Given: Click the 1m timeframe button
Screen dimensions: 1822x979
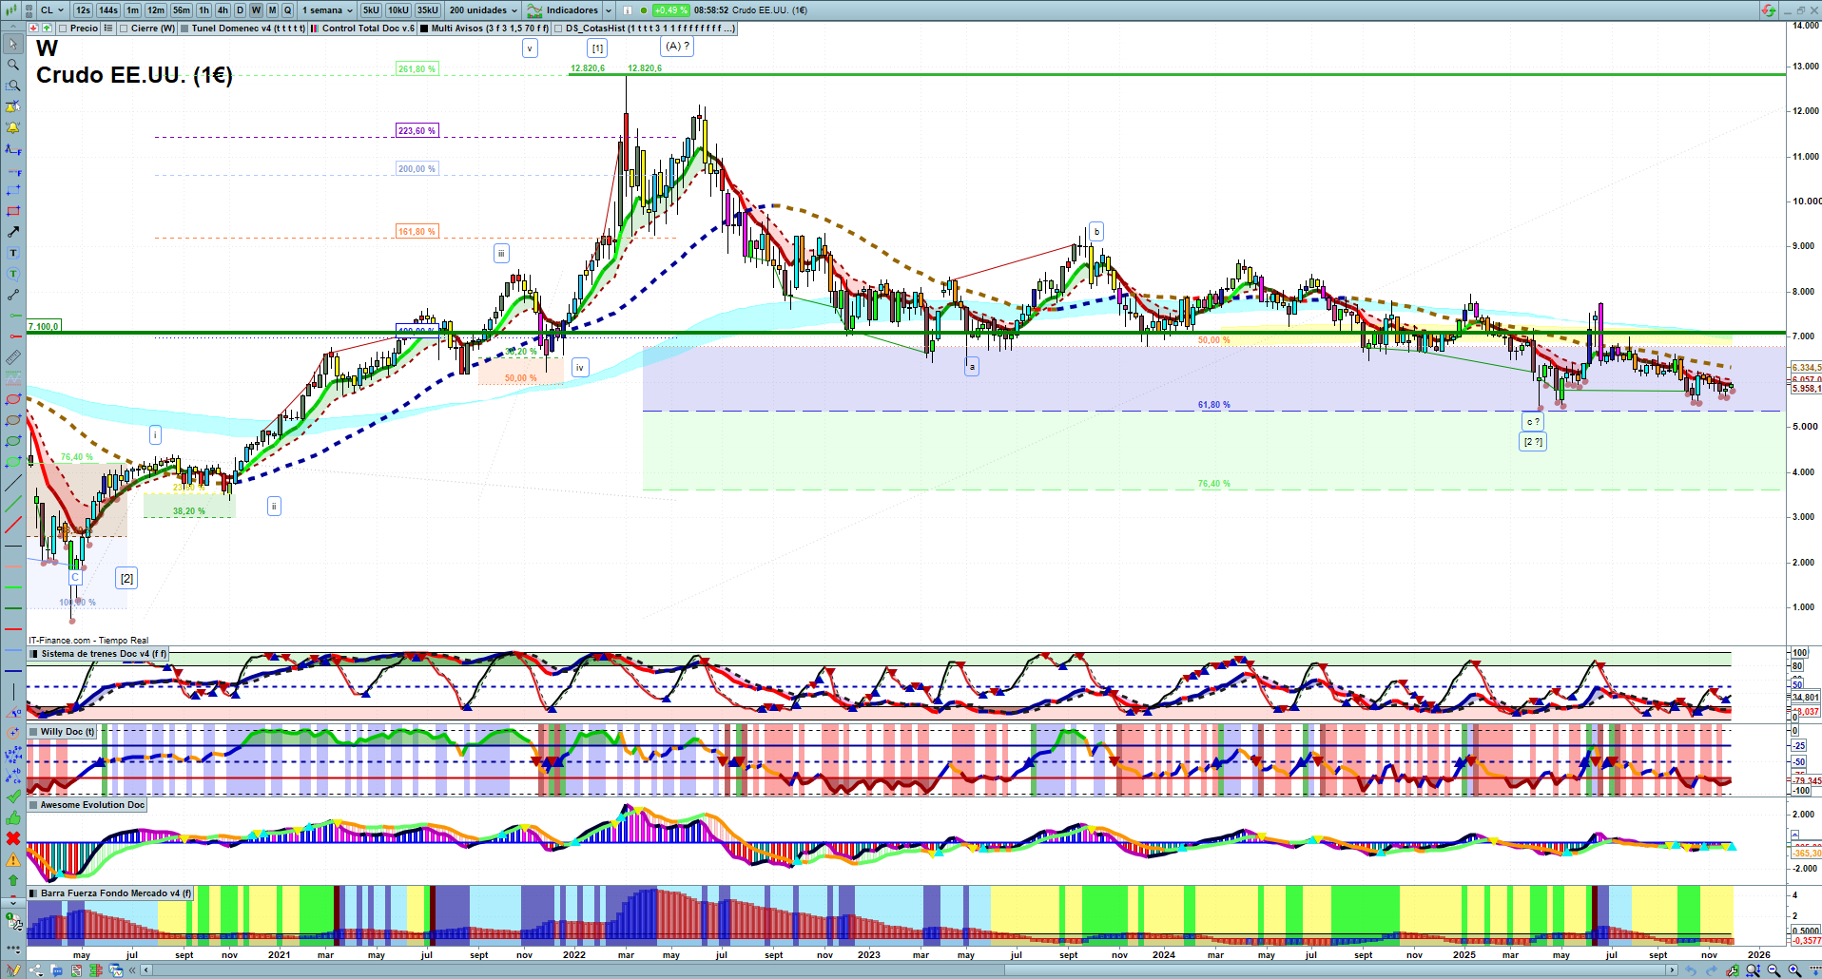Looking at the screenshot, I should (132, 10).
